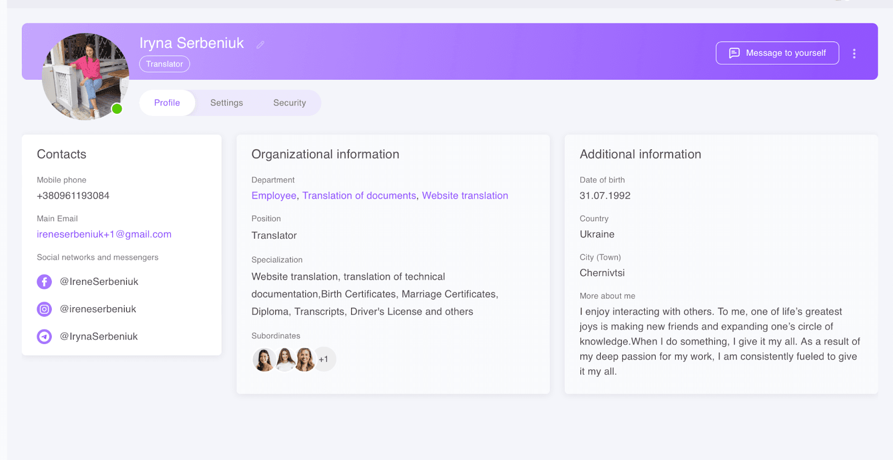Click the Telegram icon in Contacts
The image size is (893, 460).
coord(44,337)
